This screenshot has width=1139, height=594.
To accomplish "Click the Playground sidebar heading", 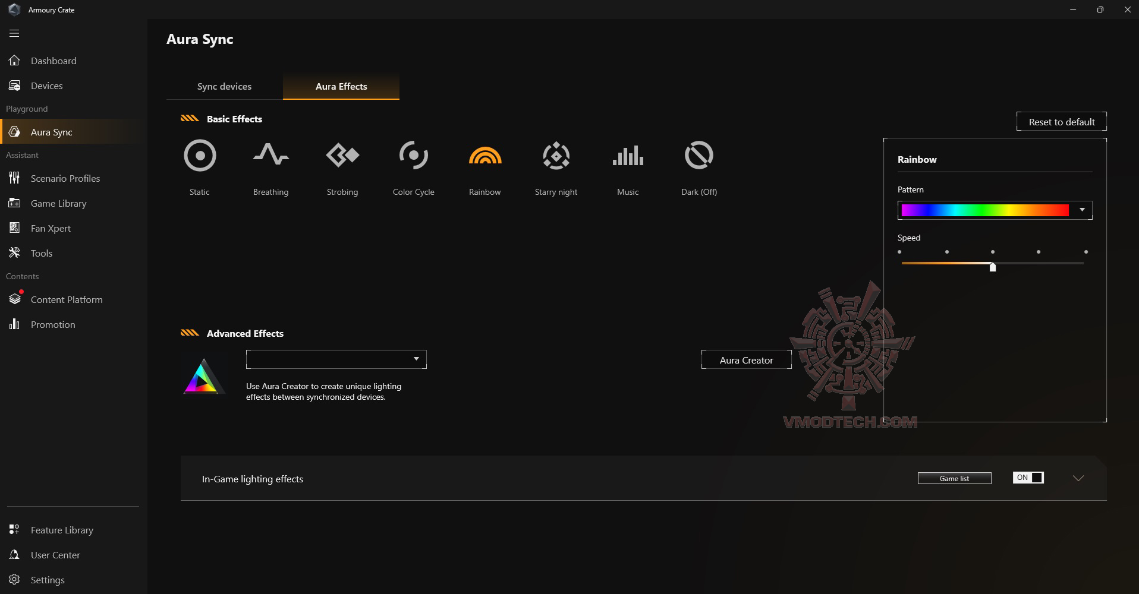I will [x=27, y=109].
